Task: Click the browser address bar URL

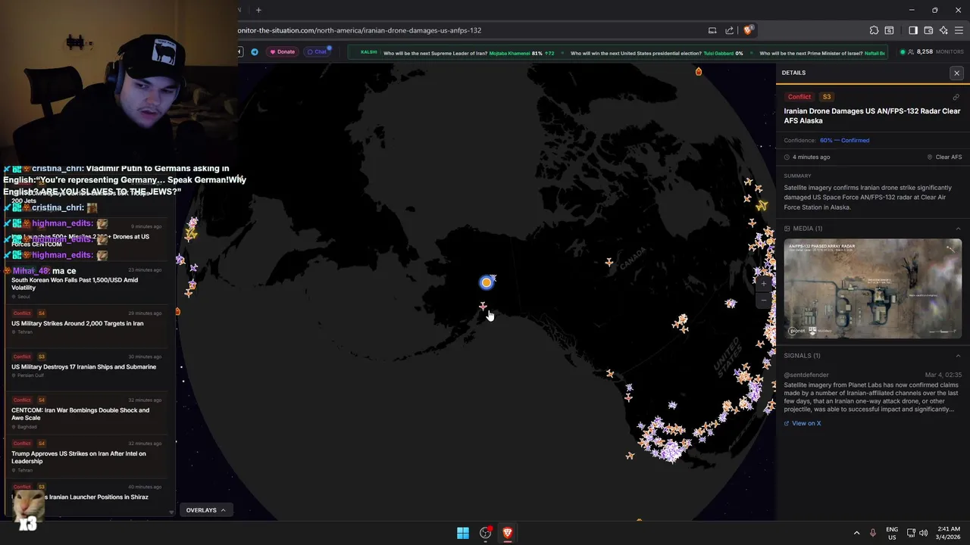Action: click(x=359, y=30)
